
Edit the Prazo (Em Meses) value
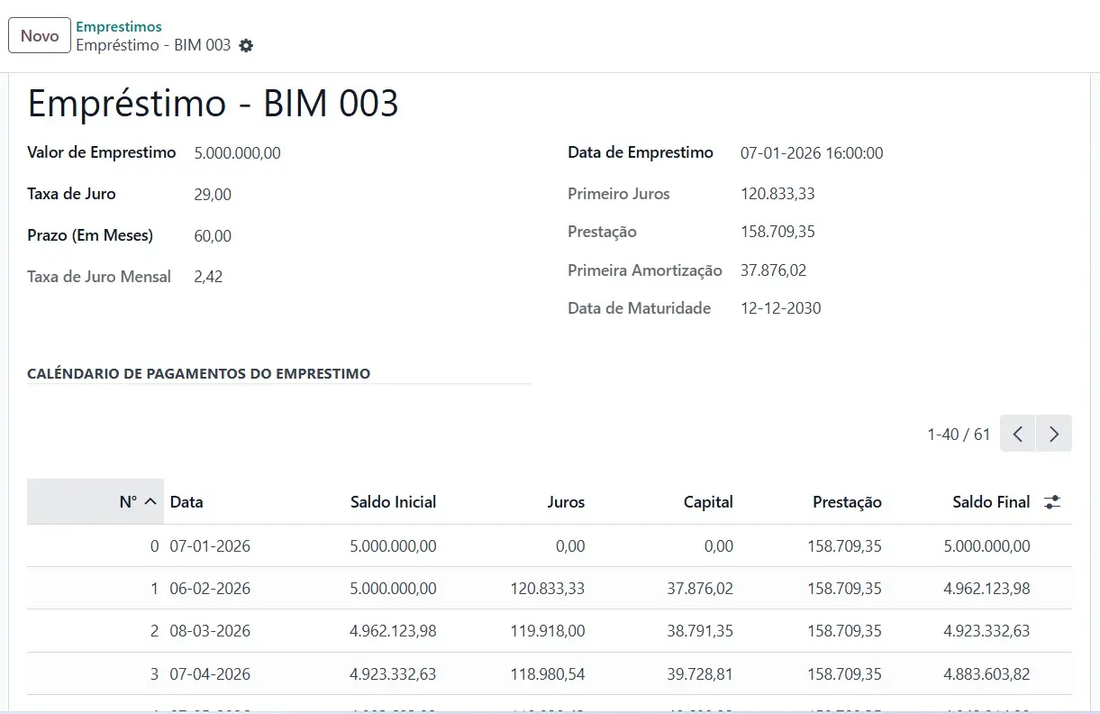coord(213,236)
